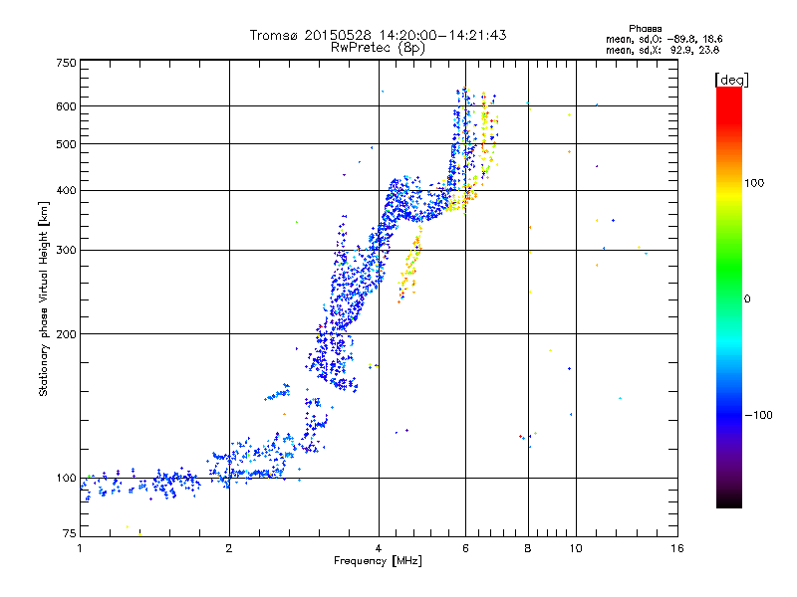
Task: Click the frequency axis tick label "6"
Action: click(x=465, y=548)
